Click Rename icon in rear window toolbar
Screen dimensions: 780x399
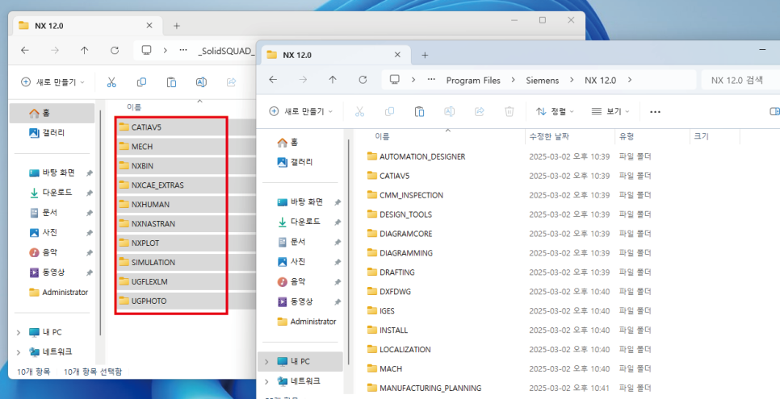click(x=201, y=82)
